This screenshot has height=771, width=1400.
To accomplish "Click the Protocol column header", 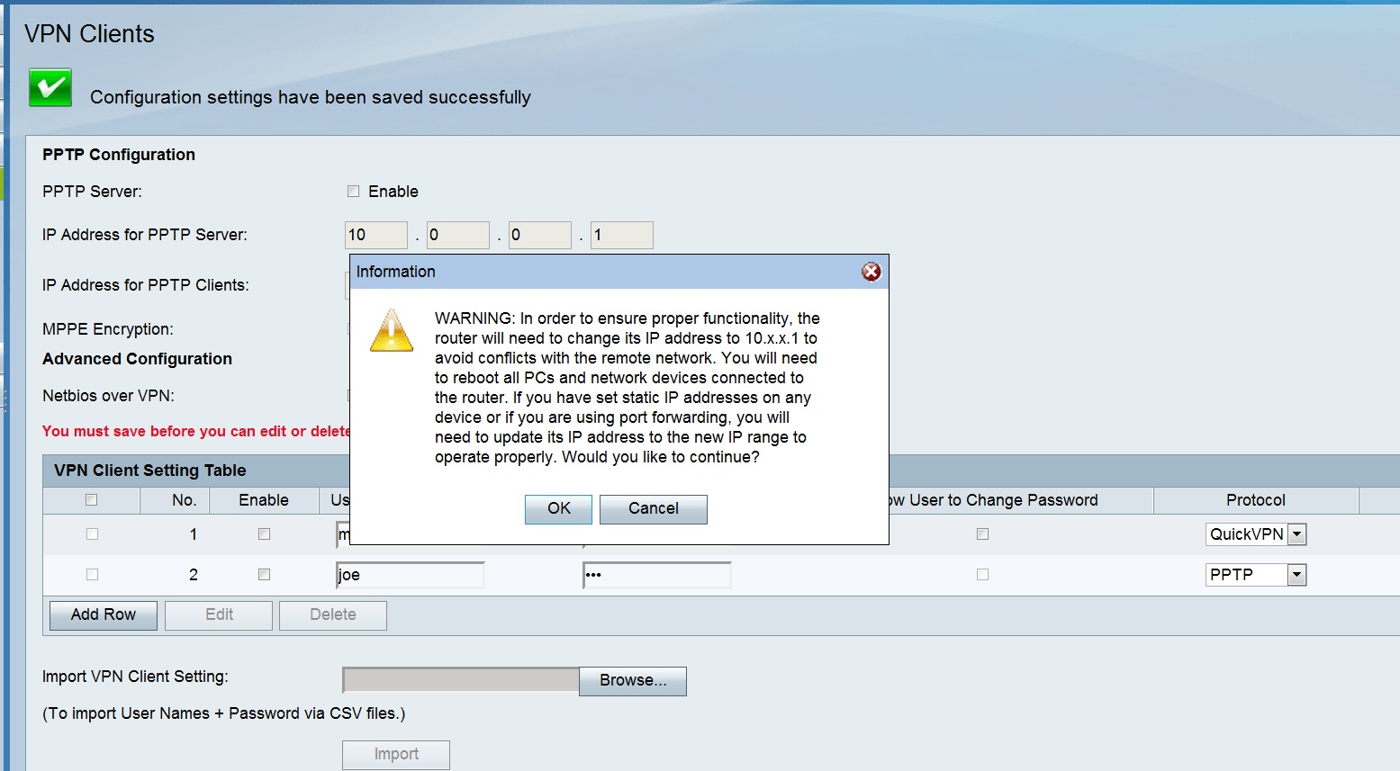I will point(1256,500).
